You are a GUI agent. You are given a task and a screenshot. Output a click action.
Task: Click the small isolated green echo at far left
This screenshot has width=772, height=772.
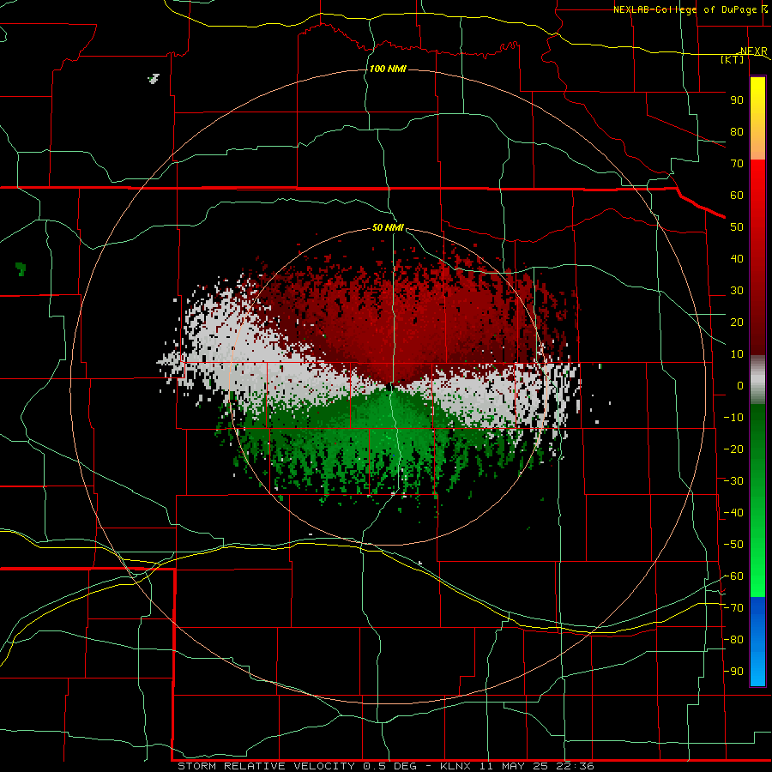pyautogui.click(x=21, y=268)
